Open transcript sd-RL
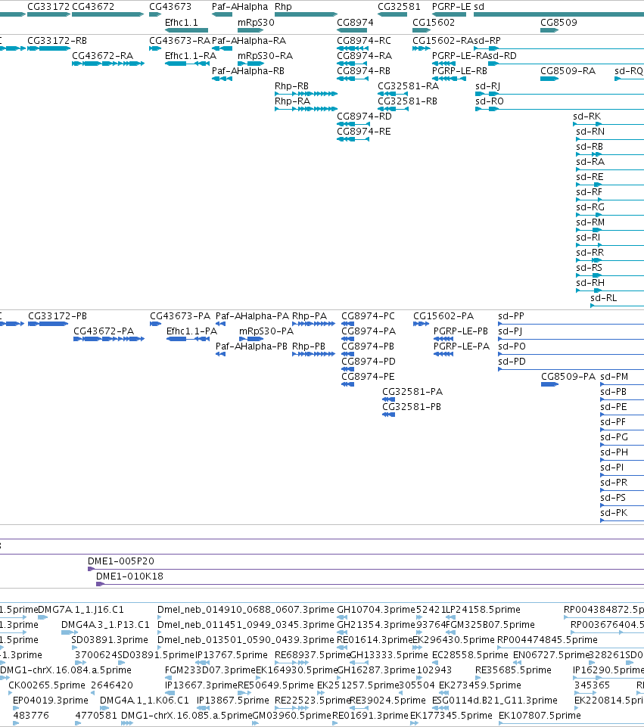 point(604,298)
